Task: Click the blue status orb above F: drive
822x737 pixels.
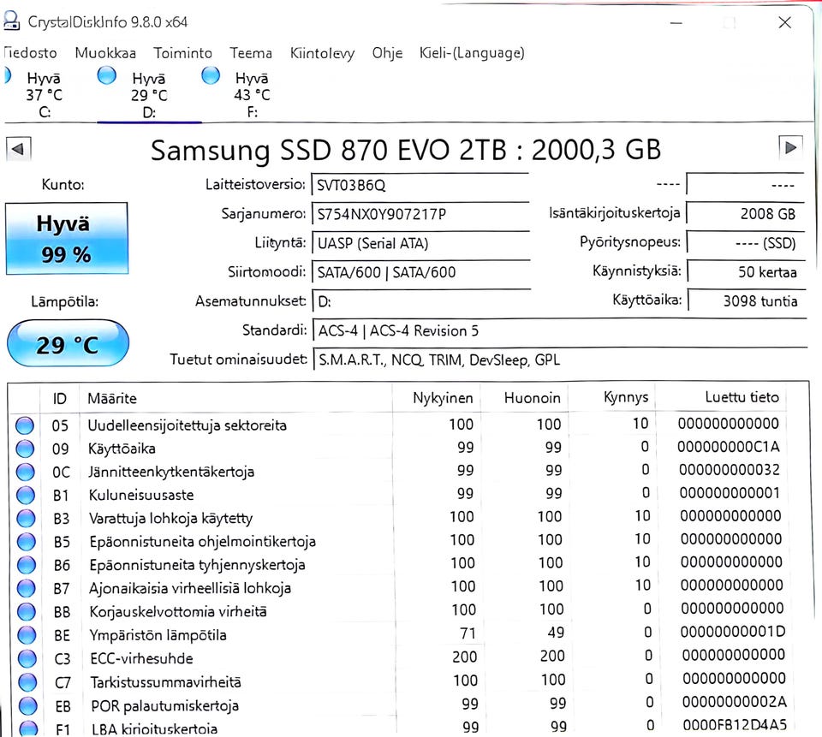Action: 211,75
